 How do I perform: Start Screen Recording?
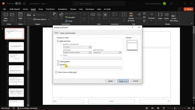click(x=174, y=17)
